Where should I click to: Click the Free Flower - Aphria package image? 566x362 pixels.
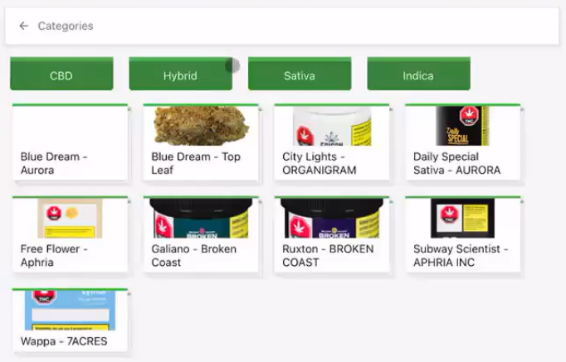tap(70, 218)
